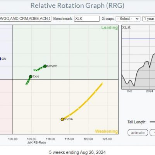
Task: Click the Leading quadrant label
Action: tap(110, 28)
